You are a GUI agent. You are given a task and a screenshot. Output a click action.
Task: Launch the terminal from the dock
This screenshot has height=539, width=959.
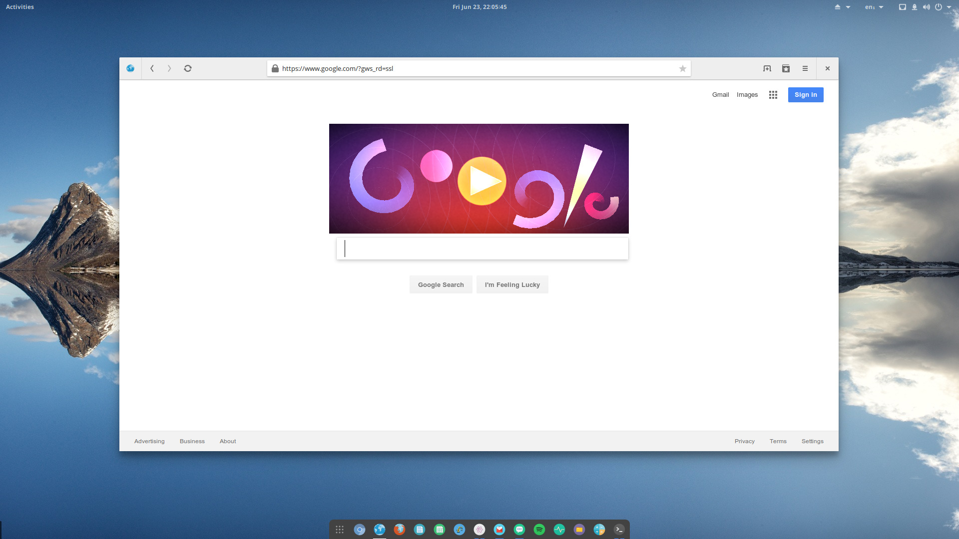point(619,530)
